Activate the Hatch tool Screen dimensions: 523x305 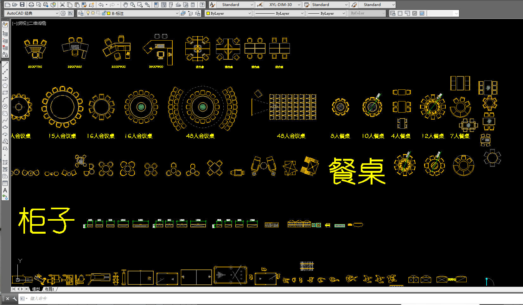pos(5,162)
